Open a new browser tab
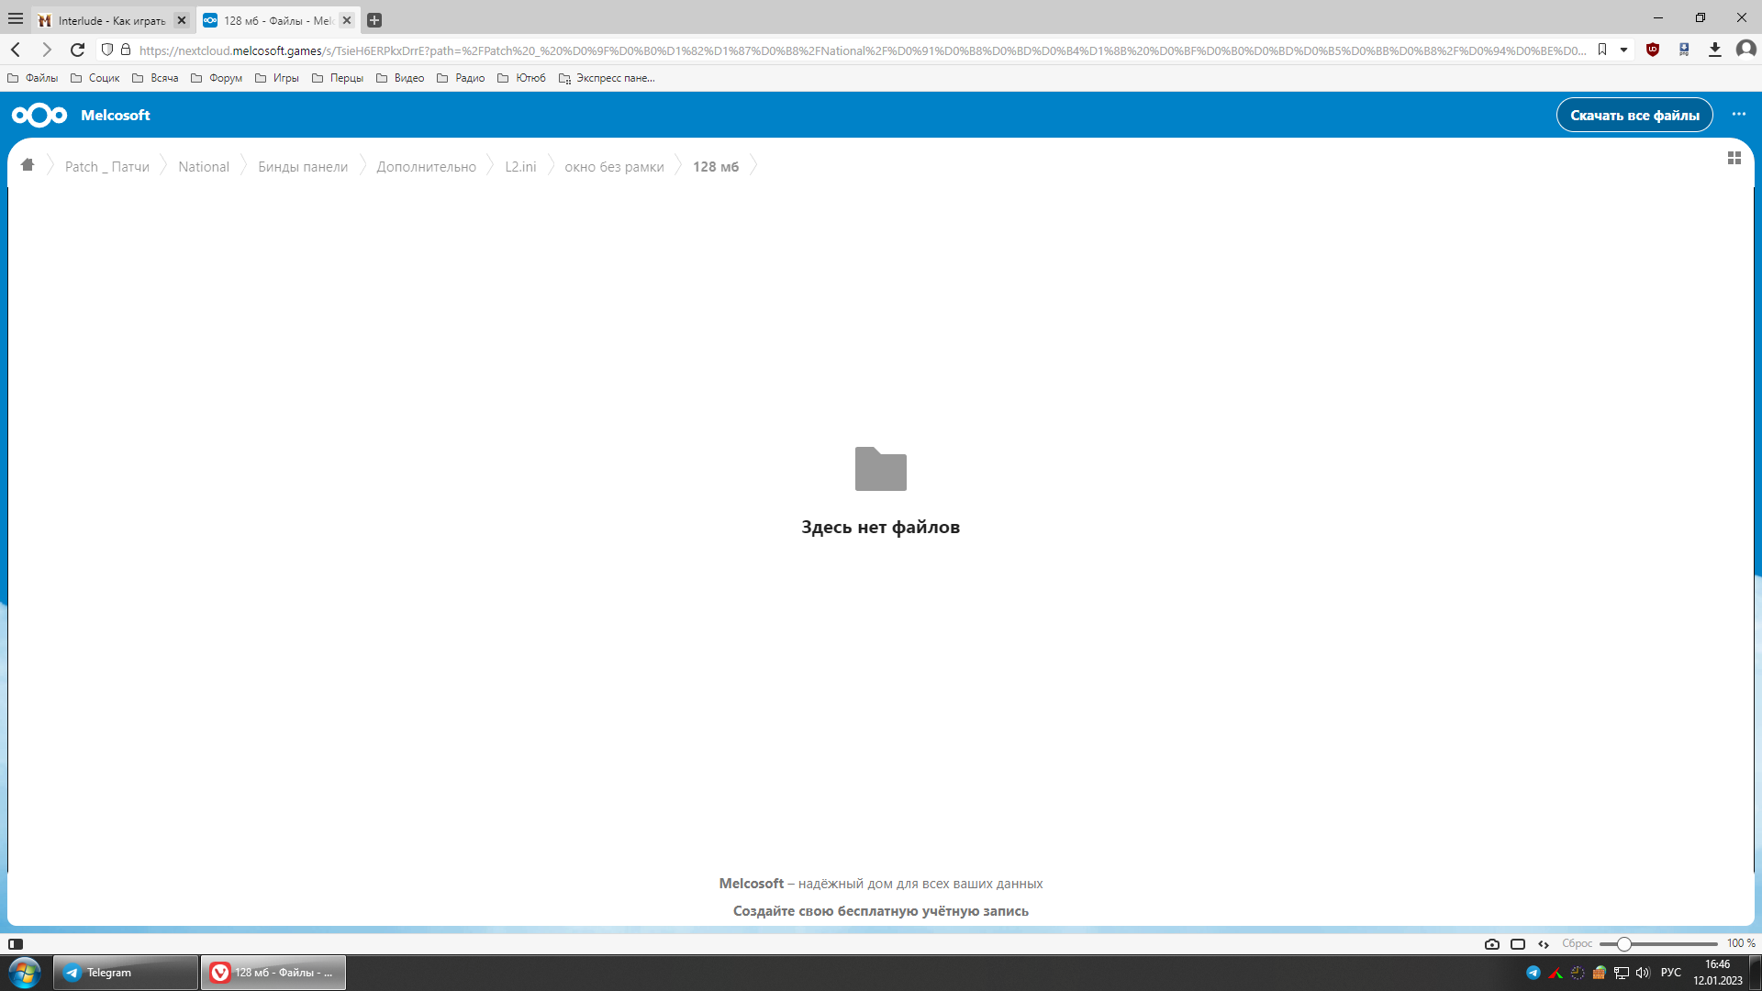 coord(374,20)
